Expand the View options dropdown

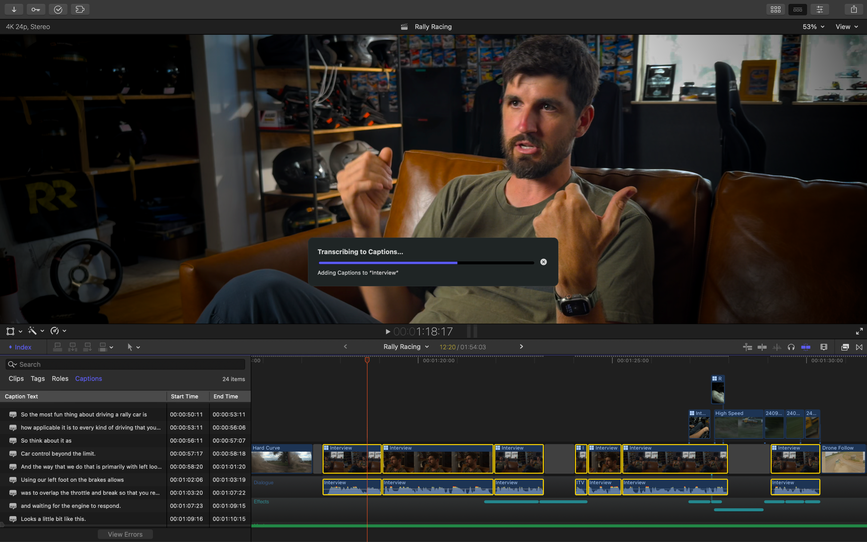click(847, 27)
